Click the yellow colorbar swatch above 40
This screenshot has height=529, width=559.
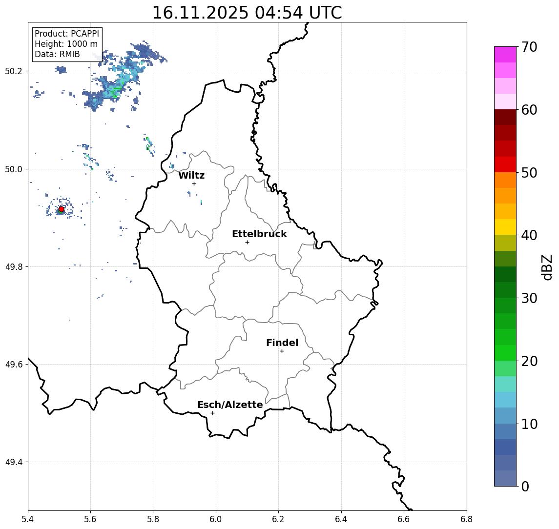point(505,227)
